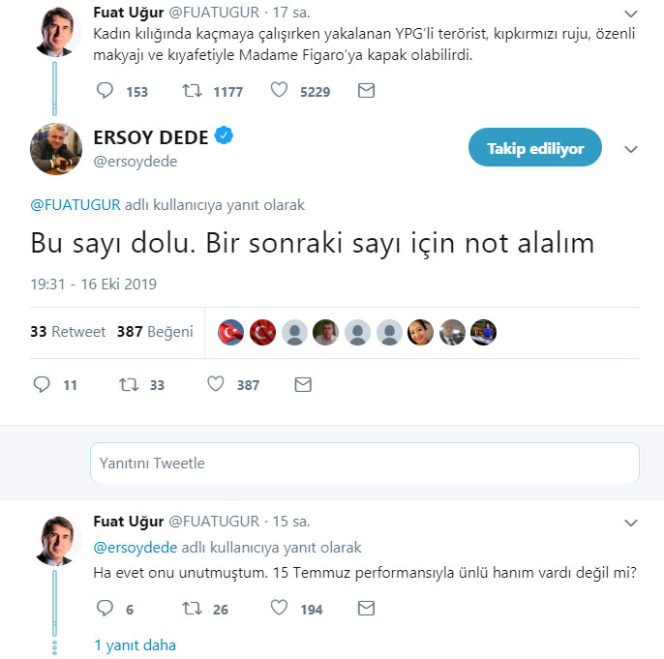Reply to the tweet with 153 comments
The image size is (664, 659).
click(x=105, y=90)
